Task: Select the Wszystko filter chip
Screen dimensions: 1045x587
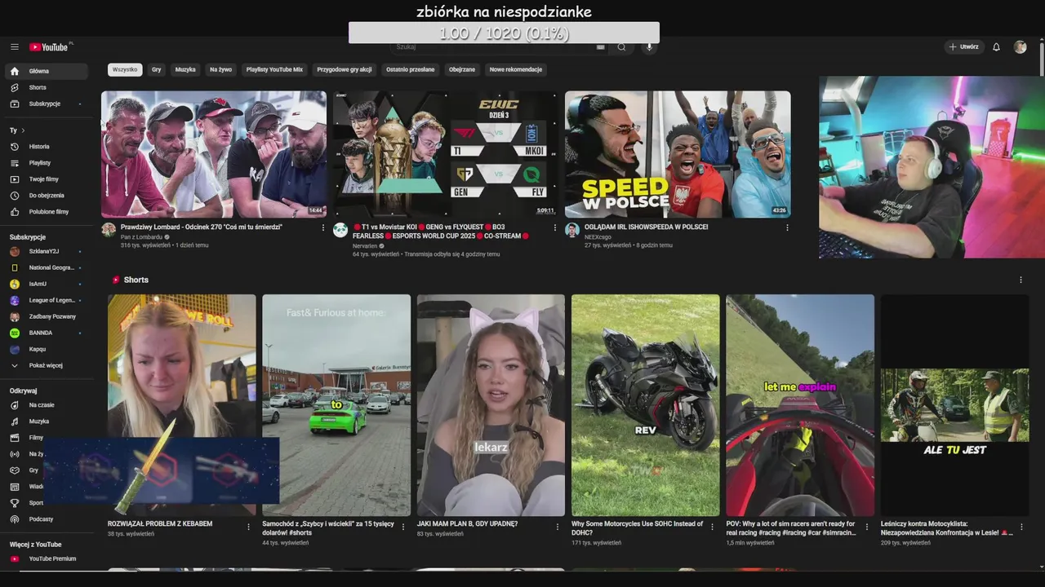Action: click(x=125, y=69)
